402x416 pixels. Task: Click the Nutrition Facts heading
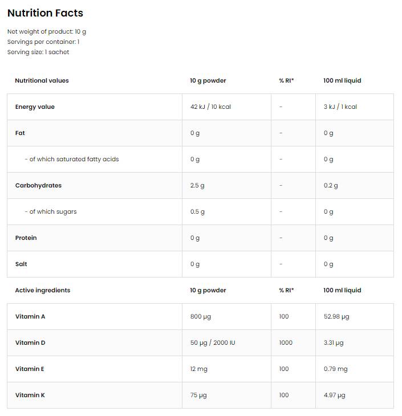[45, 13]
